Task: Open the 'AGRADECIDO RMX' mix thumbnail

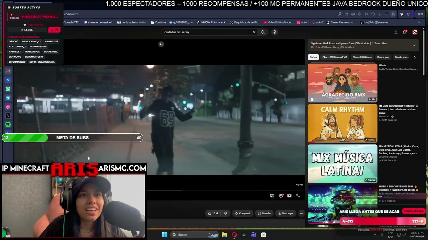Action: point(342,83)
